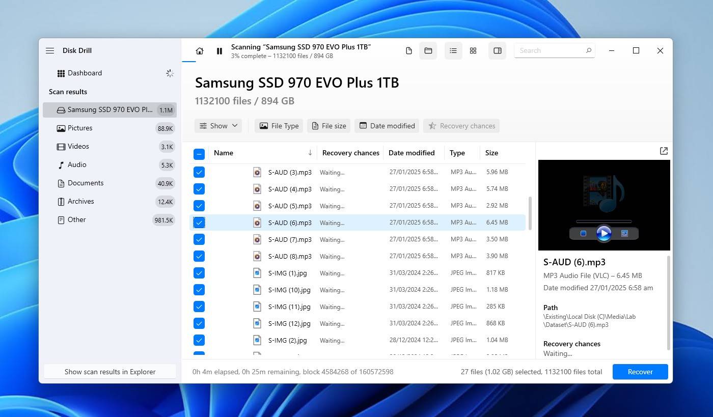Image resolution: width=713 pixels, height=417 pixels.
Task: Open the hamburger menu beside Disk Drill
Action: [50, 50]
